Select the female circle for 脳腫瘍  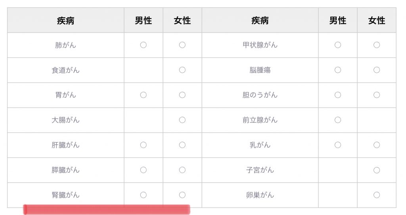377,70
